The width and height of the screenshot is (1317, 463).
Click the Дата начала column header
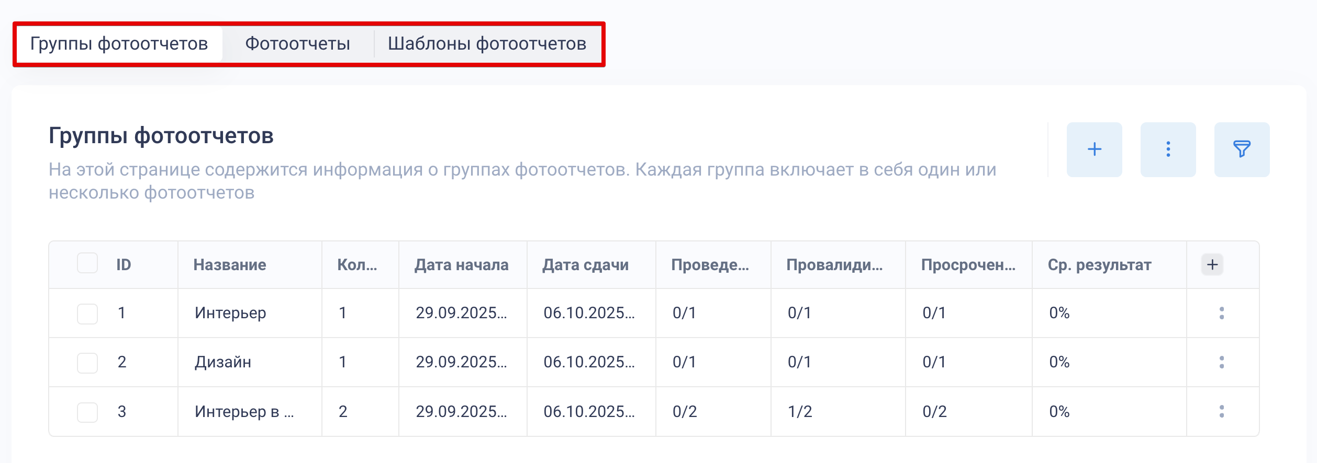click(x=461, y=265)
